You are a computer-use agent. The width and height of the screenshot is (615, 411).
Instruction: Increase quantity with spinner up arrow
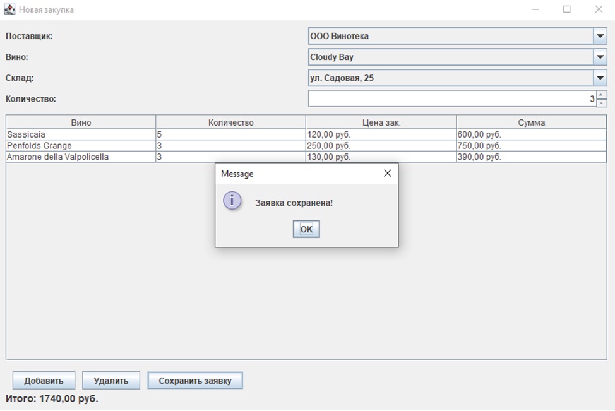pos(601,95)
